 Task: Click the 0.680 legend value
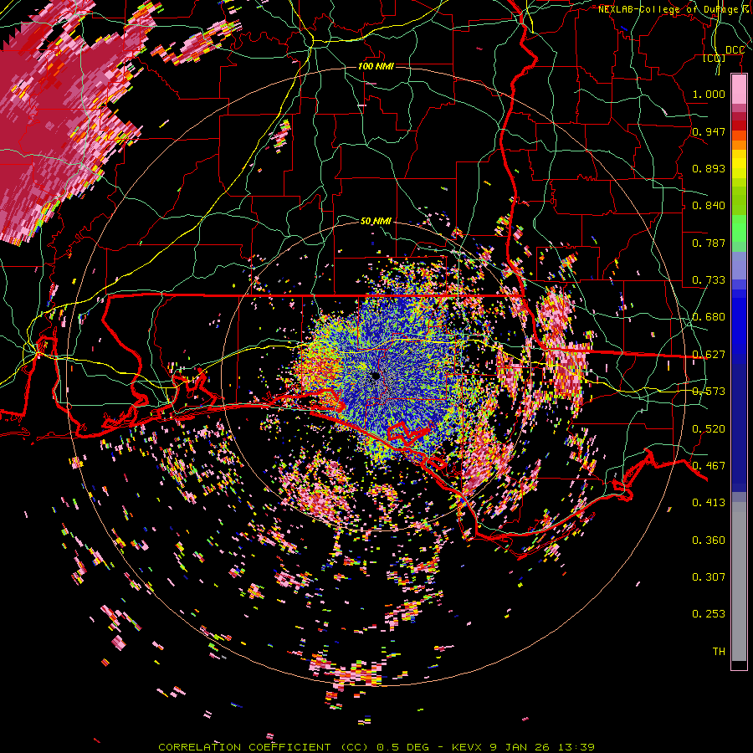(709, 317)
